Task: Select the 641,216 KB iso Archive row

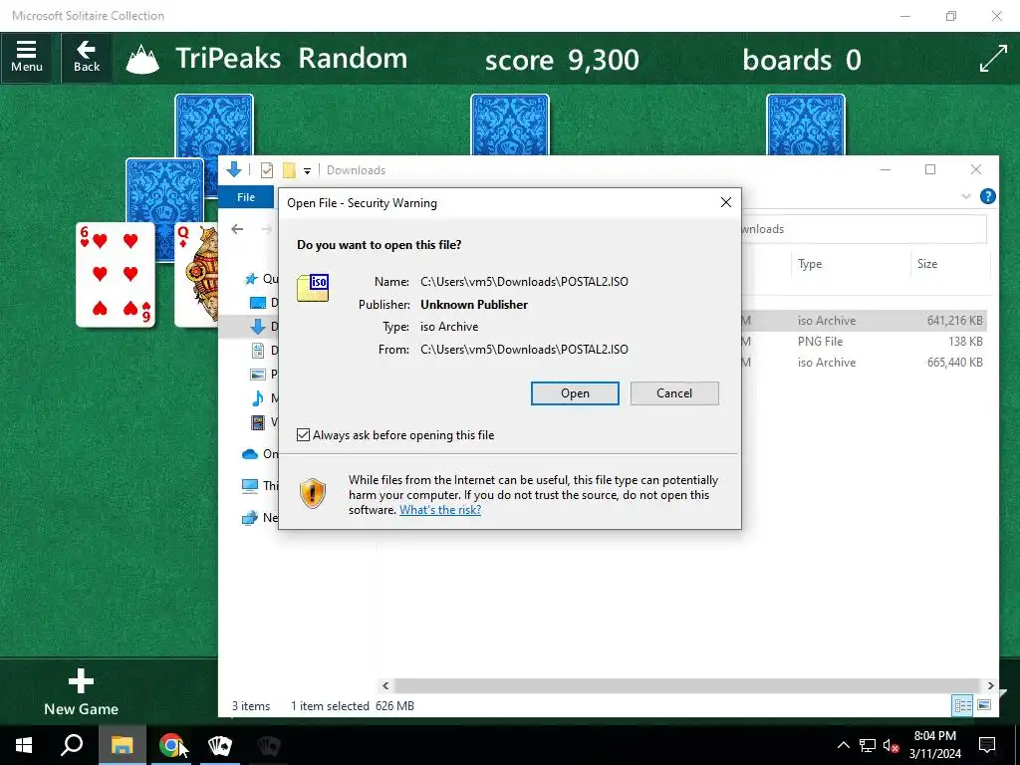Action: (864, 320)
